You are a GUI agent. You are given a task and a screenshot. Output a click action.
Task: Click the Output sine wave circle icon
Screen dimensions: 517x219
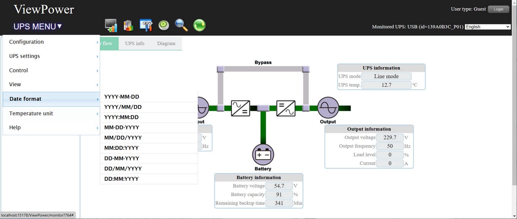[328, 108]
